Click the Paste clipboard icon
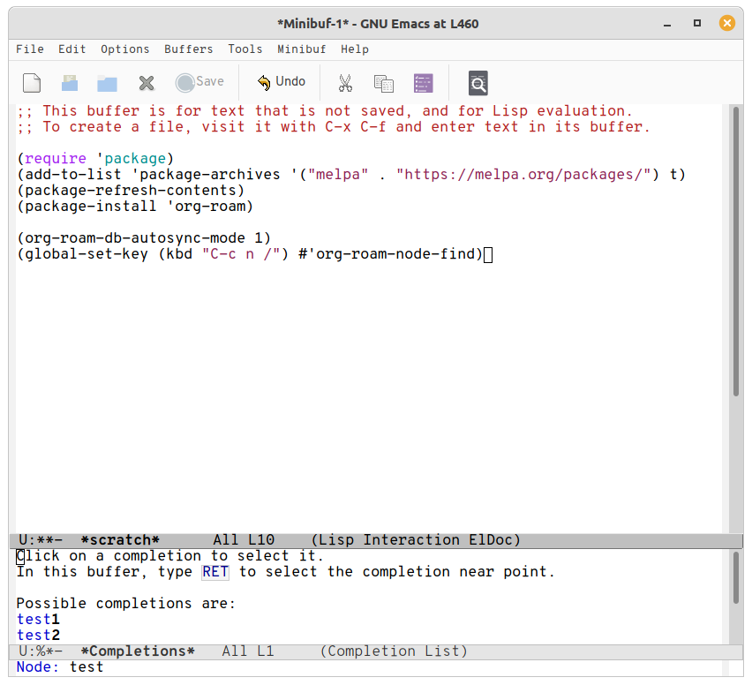Screen dimensions: 752x685 click(423, 83)
